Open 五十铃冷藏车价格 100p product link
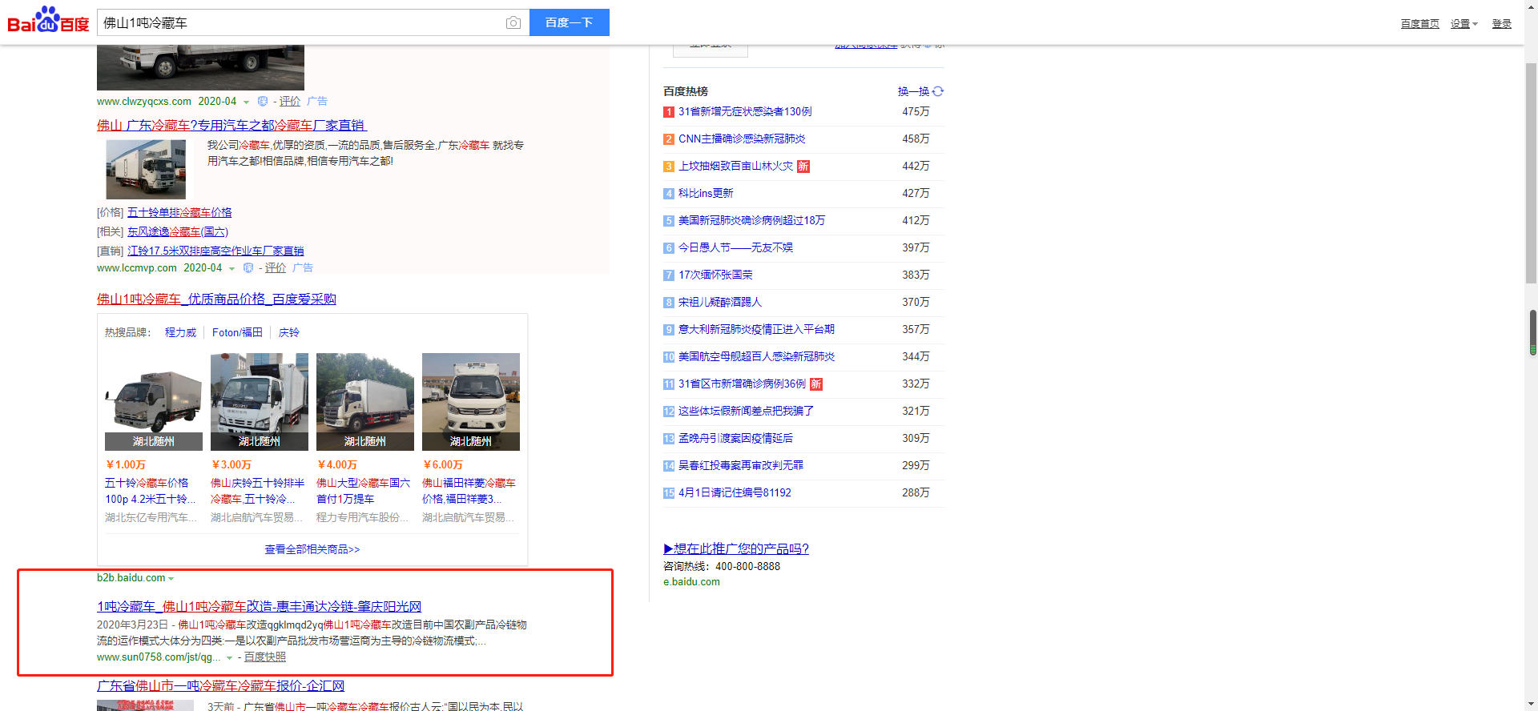 click(151, 491)
